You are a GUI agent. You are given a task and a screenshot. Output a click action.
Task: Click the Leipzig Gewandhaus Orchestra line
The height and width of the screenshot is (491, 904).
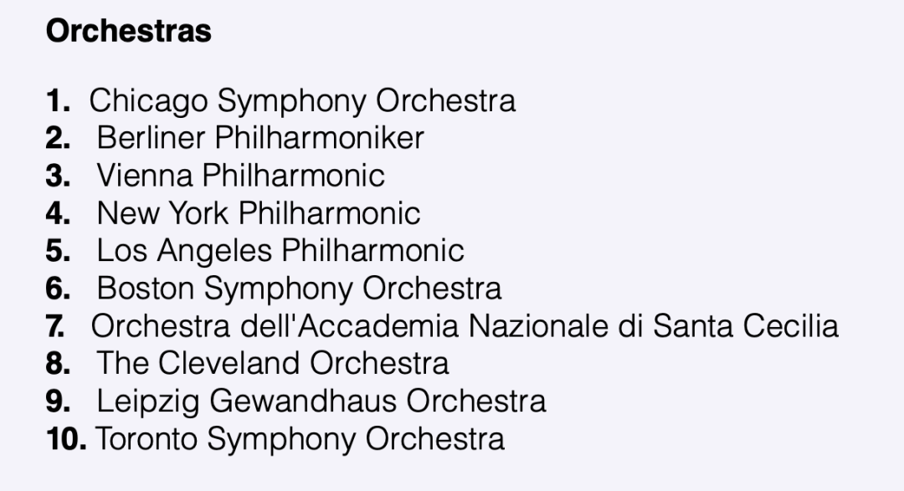click(321, 401)
